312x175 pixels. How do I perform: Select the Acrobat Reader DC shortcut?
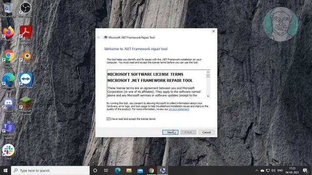point(25,35)
